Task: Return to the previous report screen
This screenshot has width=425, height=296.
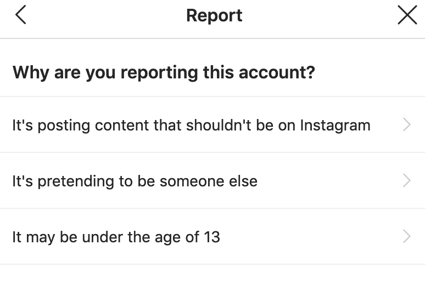Action: tap(20, 15)
